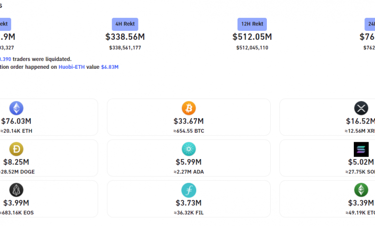
Task: Click the Filecoin icon
Action: pyautogui.click(x=188, y=190)
